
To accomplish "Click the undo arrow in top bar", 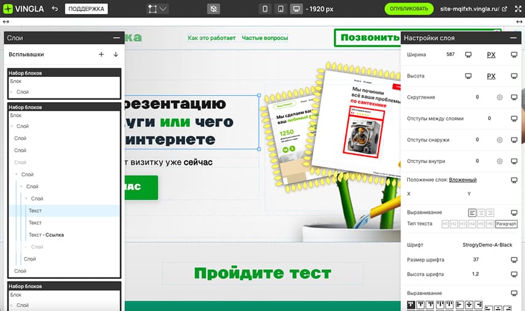I will click(55, 9).
